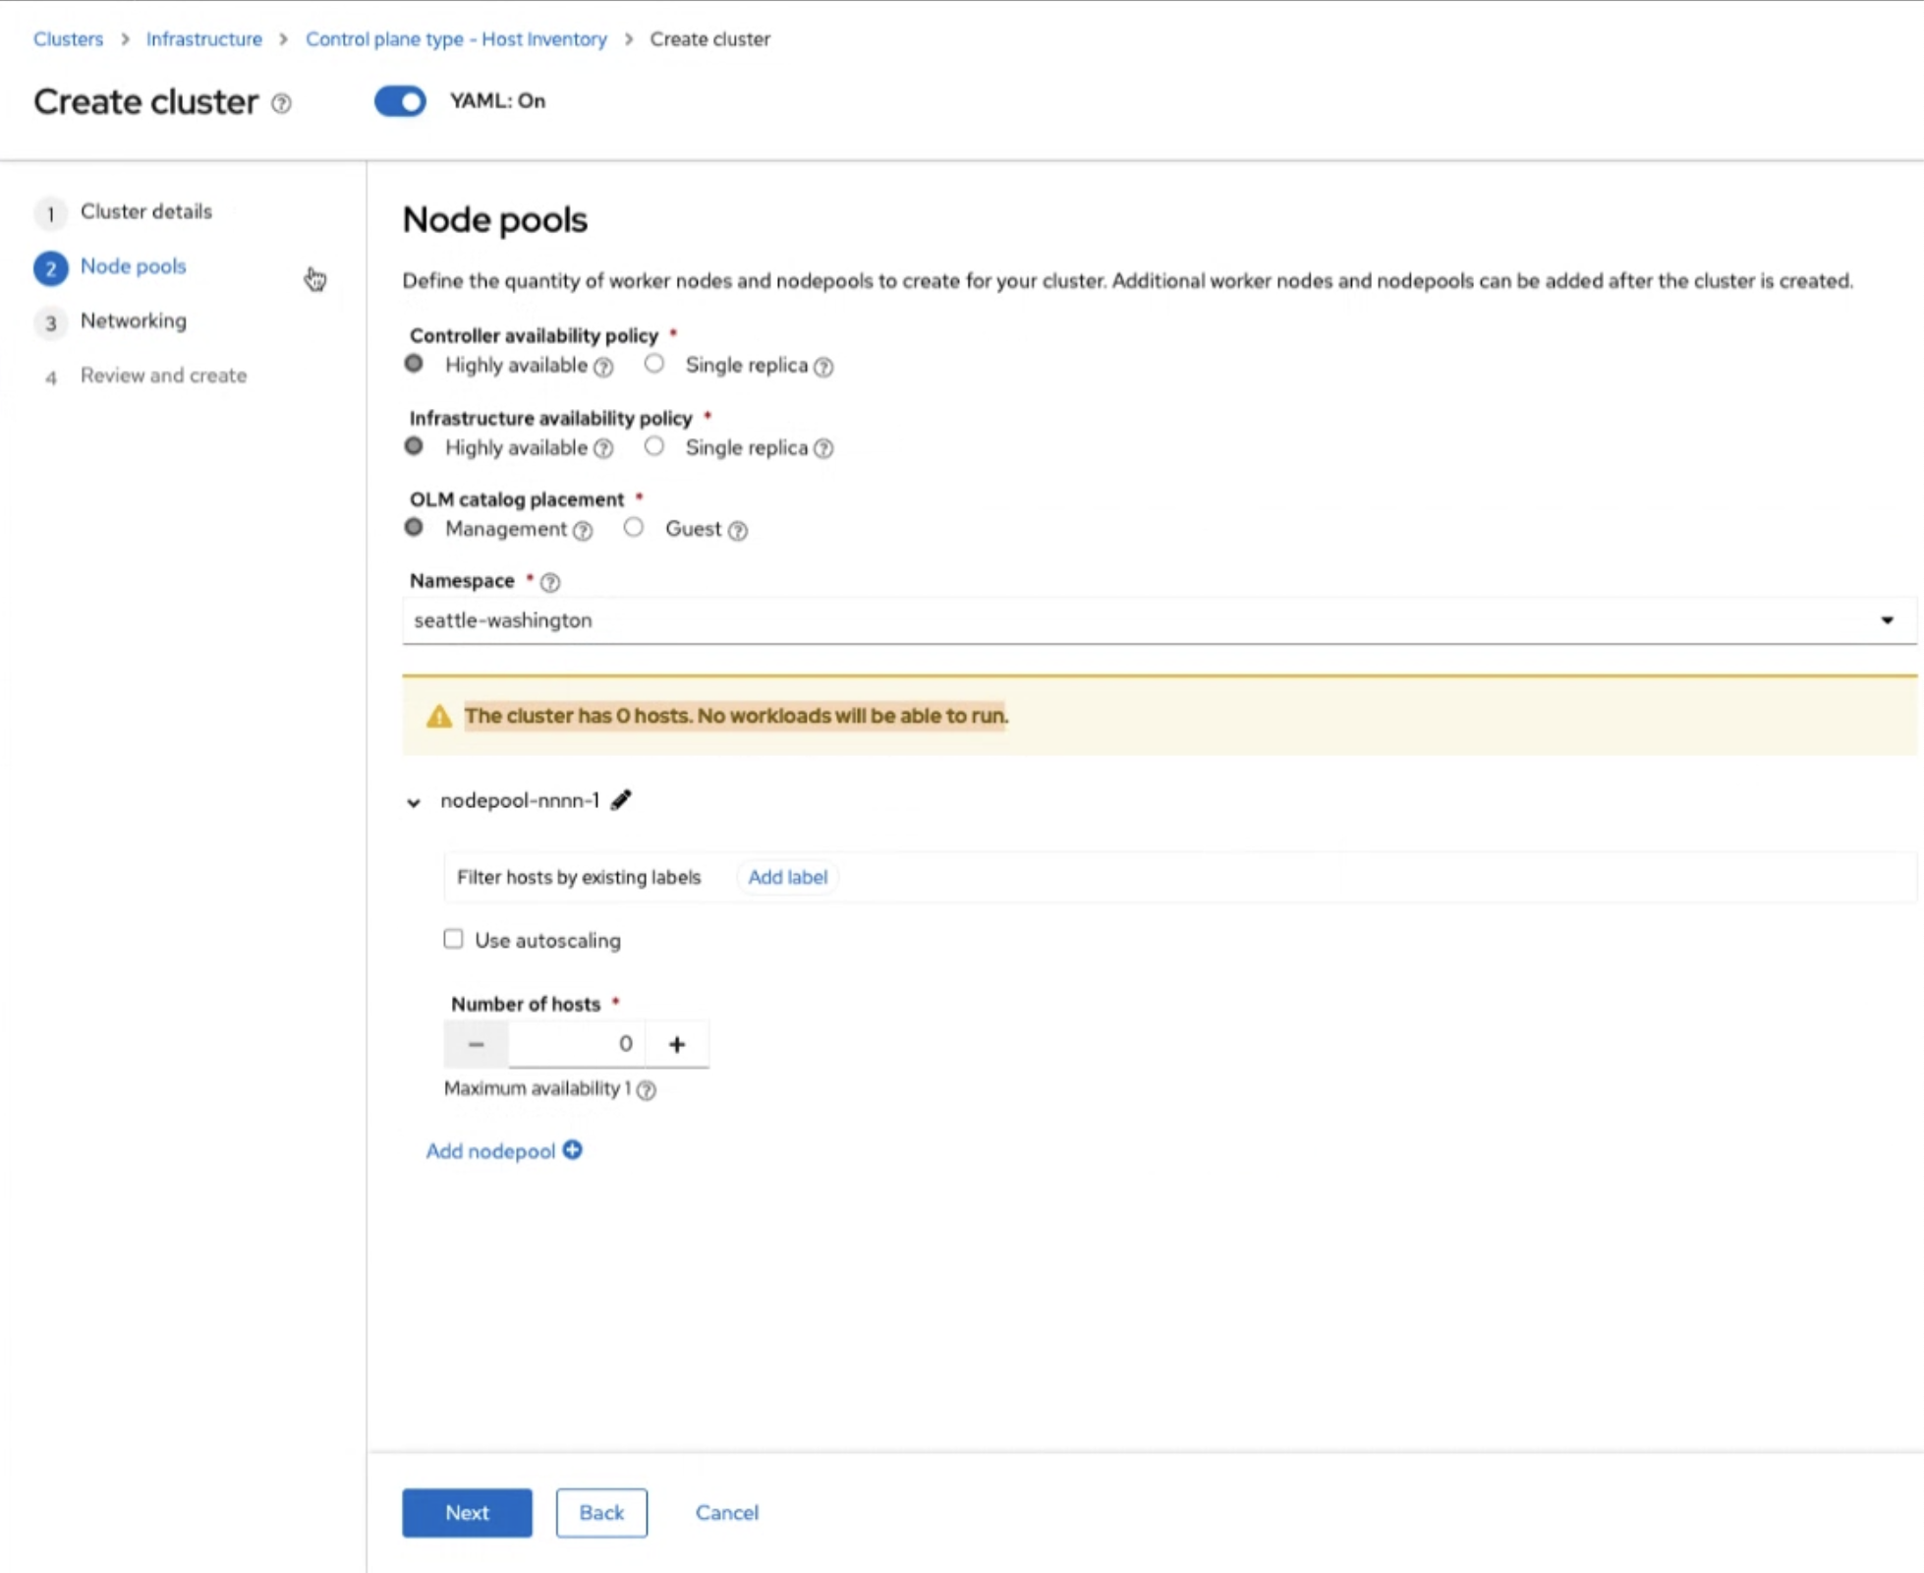Increase number of hosts with plus button
Image resolution: width=1924 pixels, height=1573 pixels.
tap(677, 1044)
